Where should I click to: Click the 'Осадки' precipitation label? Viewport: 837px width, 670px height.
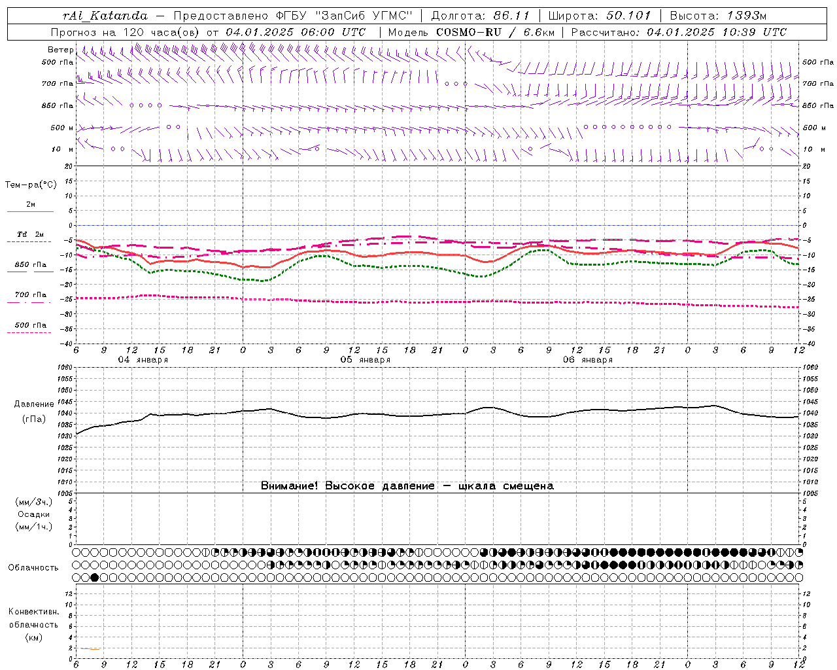point(34,514)
